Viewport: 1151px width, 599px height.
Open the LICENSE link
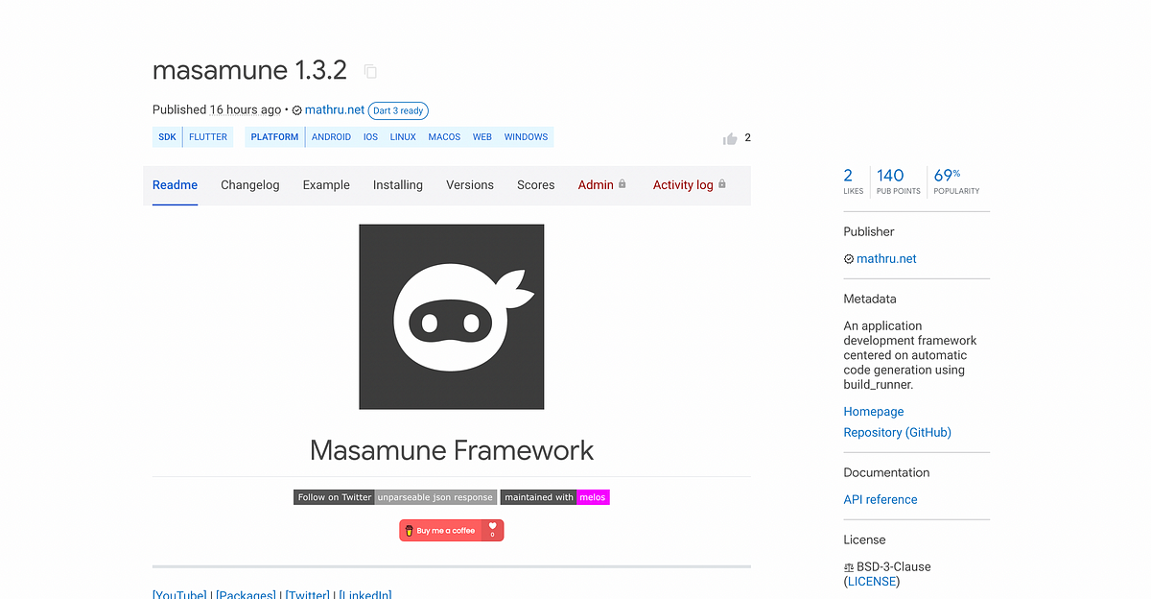point(872,582)
